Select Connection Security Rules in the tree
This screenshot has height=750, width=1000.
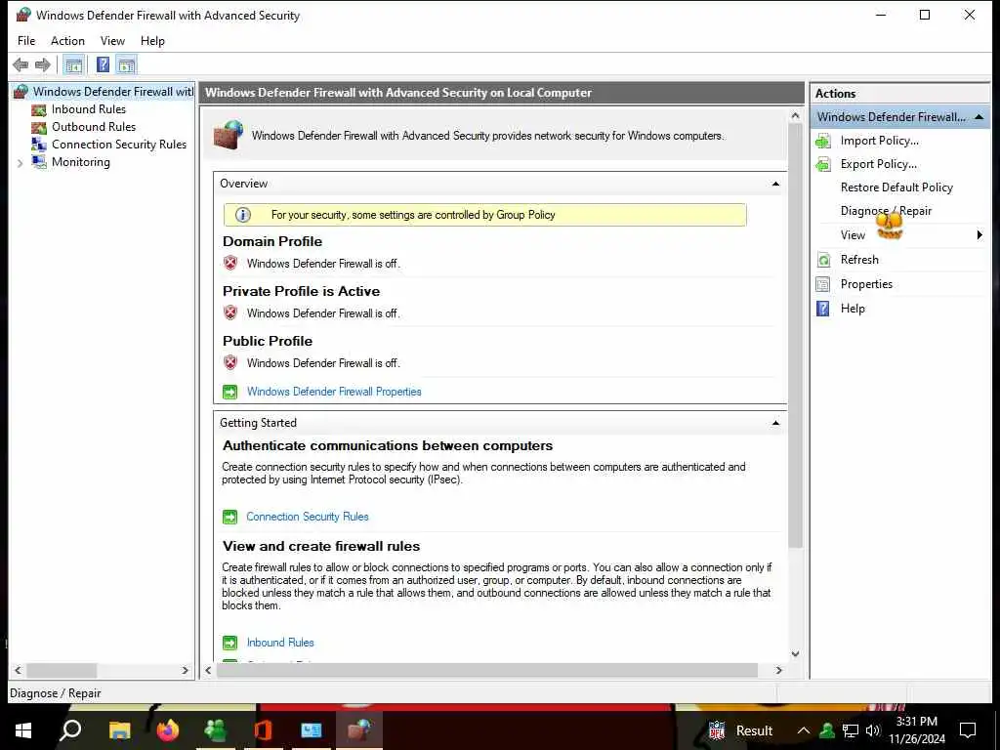119,145
